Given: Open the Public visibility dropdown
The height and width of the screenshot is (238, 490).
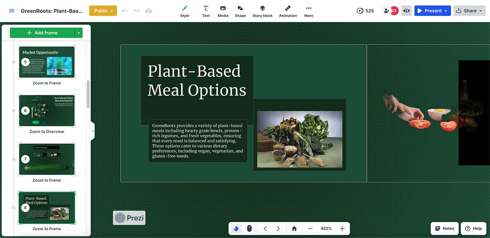Looking at the screenshot, I should (x=103, y=11).
